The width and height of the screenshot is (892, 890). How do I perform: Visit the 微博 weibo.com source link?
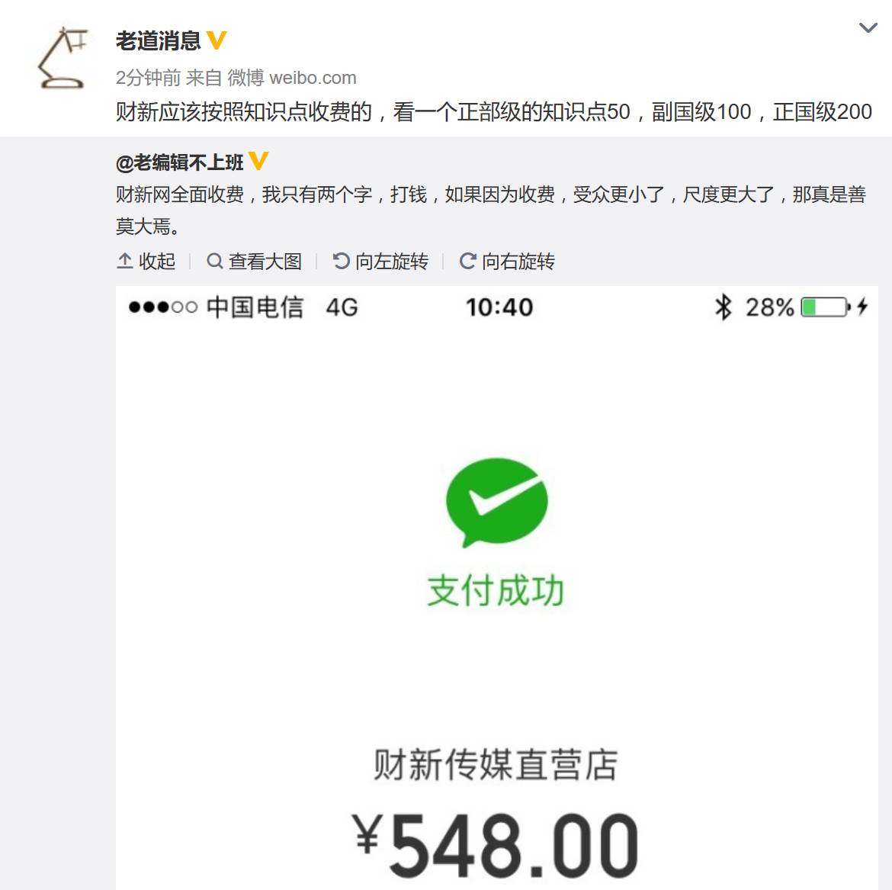pos(292,77)
